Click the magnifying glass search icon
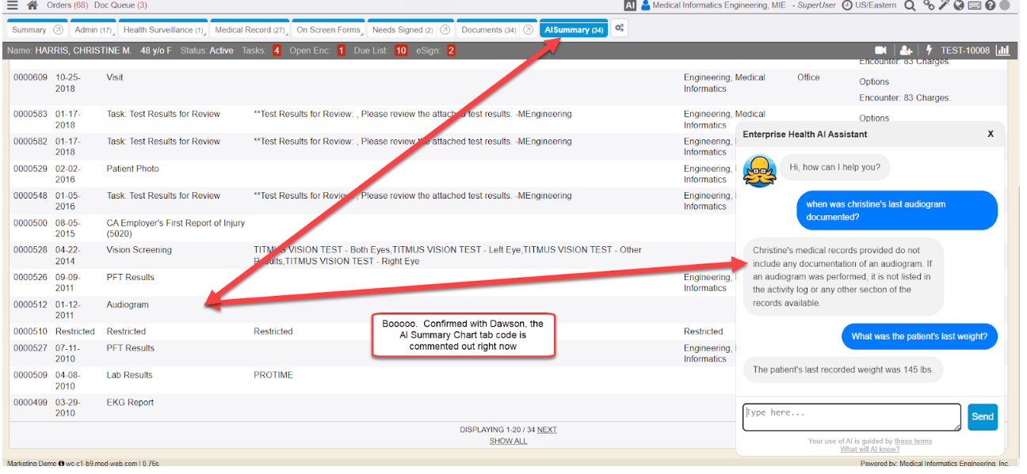Screen dimensions: 1027x474 click(910, 6)
